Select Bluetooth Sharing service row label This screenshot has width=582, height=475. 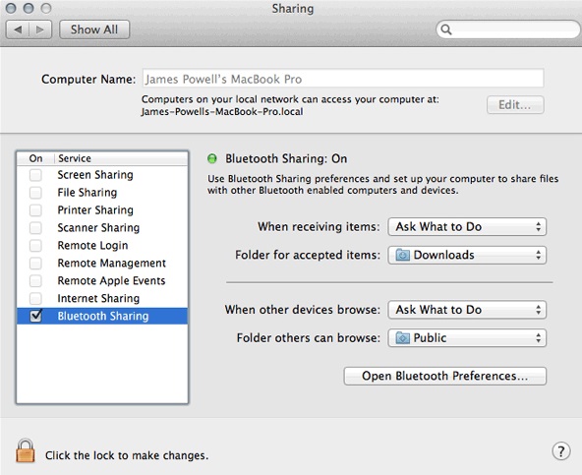pos(103,316)
